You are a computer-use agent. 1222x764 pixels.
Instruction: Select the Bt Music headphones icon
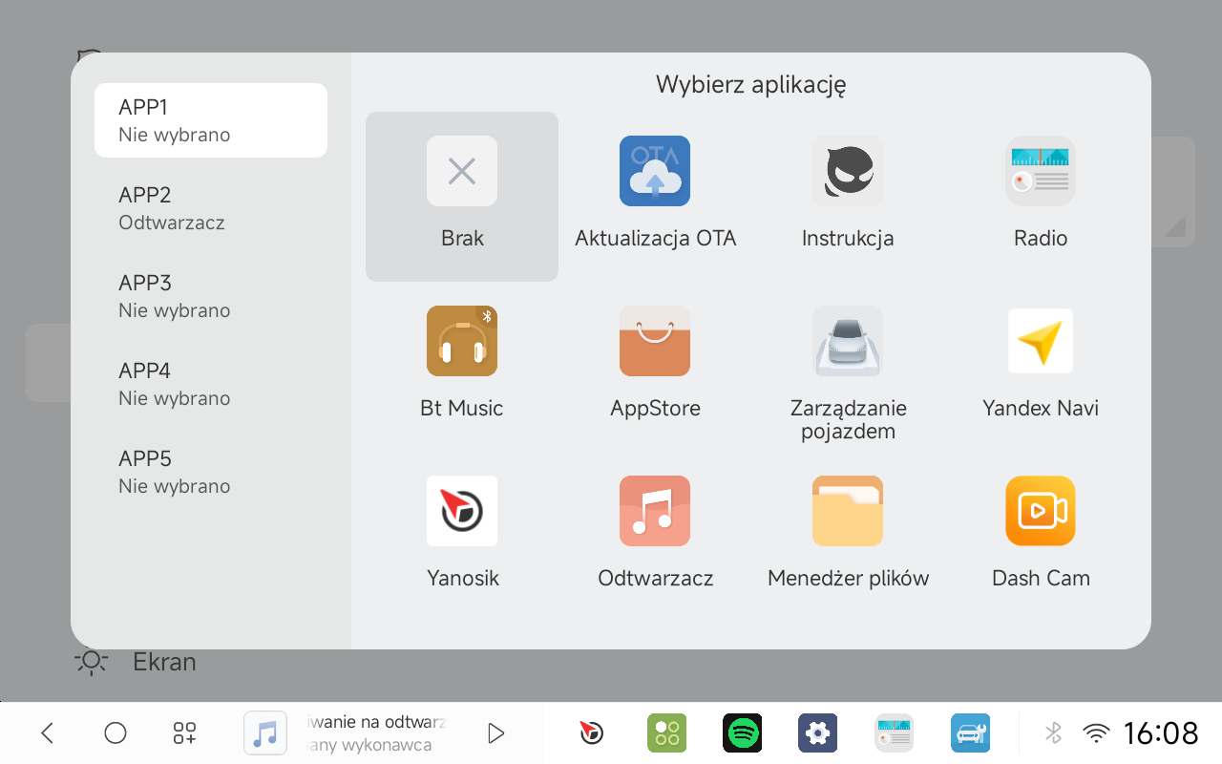click(462, 342)
